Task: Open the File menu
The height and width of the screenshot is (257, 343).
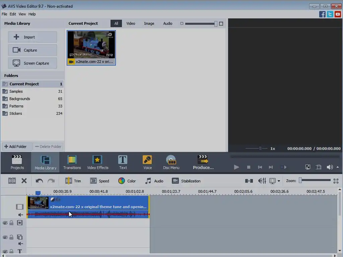Action: coord(4,14)
